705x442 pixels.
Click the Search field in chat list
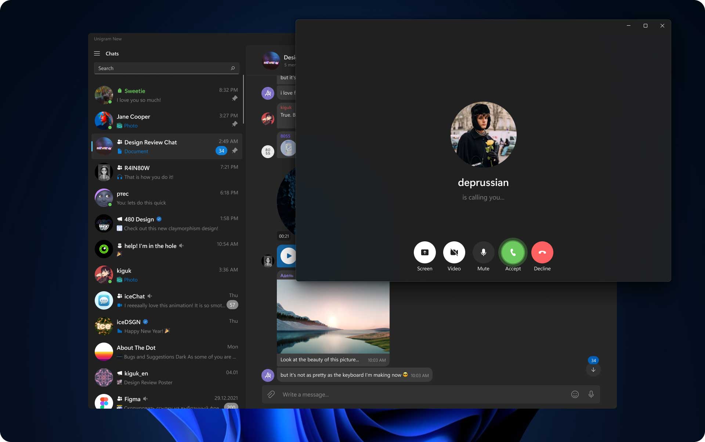[166, 68]
